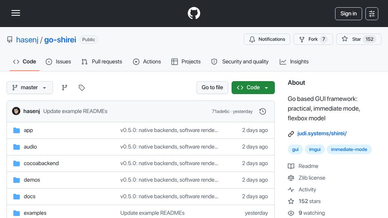Open the Insights tab
Viewport: 388px width, 218px height.
click(294, 61)
